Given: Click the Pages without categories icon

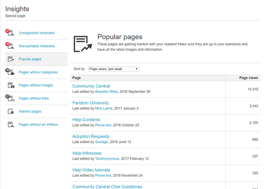Looking at the screenshot, I should pyautogui.click(x=10, y=72).
